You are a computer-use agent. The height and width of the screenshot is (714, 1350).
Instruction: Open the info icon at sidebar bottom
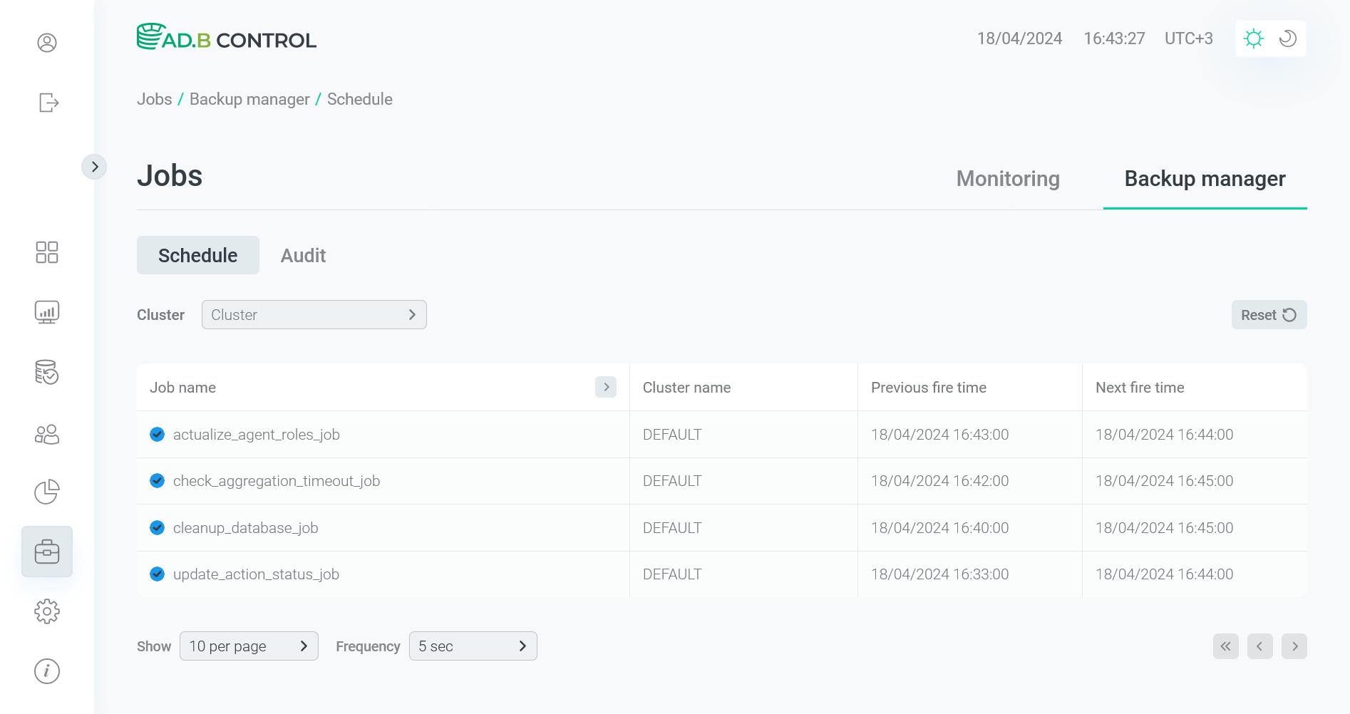[47, 671]
